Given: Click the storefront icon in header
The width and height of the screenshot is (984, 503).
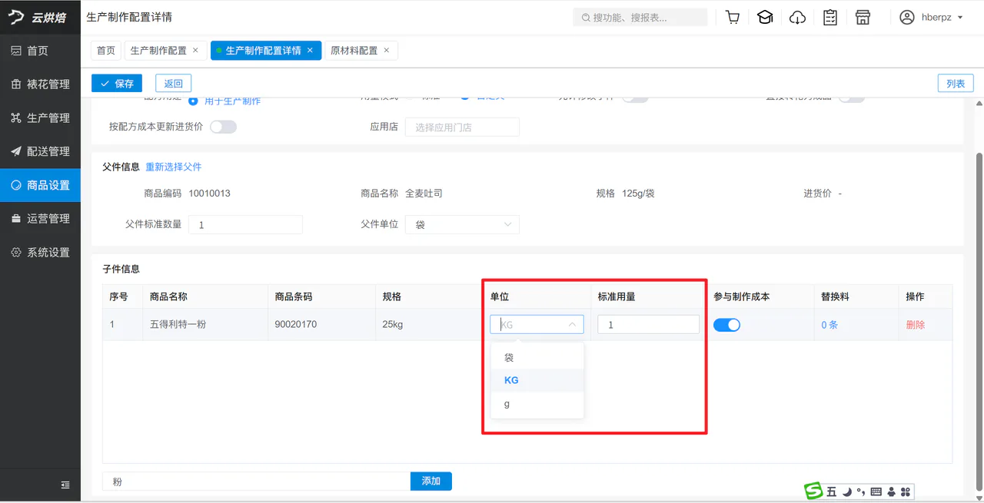Looking at the screenshot, I should 863,17.
